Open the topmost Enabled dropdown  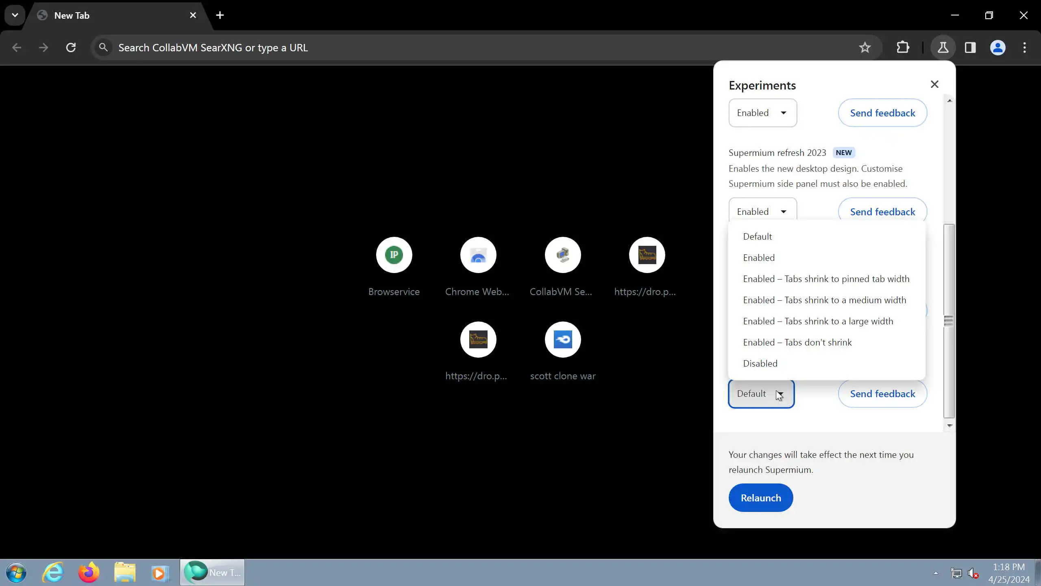[x=762, y=113]
